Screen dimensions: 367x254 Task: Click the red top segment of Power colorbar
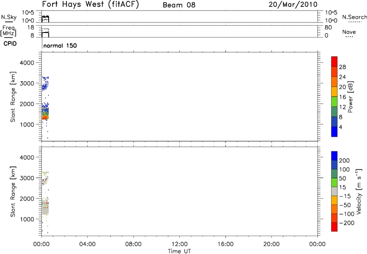click(x=334, y=61)
